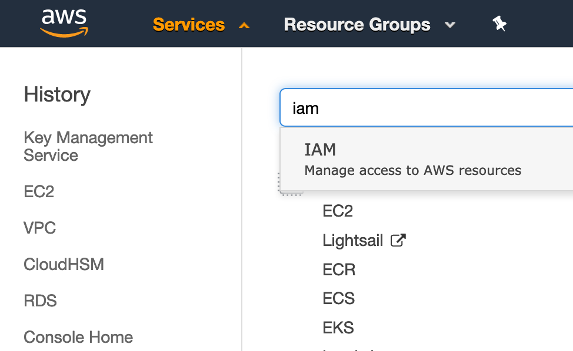Screen dimensions: 573x351
Task: Open EC2 from the History list
Action: [39, 192]
